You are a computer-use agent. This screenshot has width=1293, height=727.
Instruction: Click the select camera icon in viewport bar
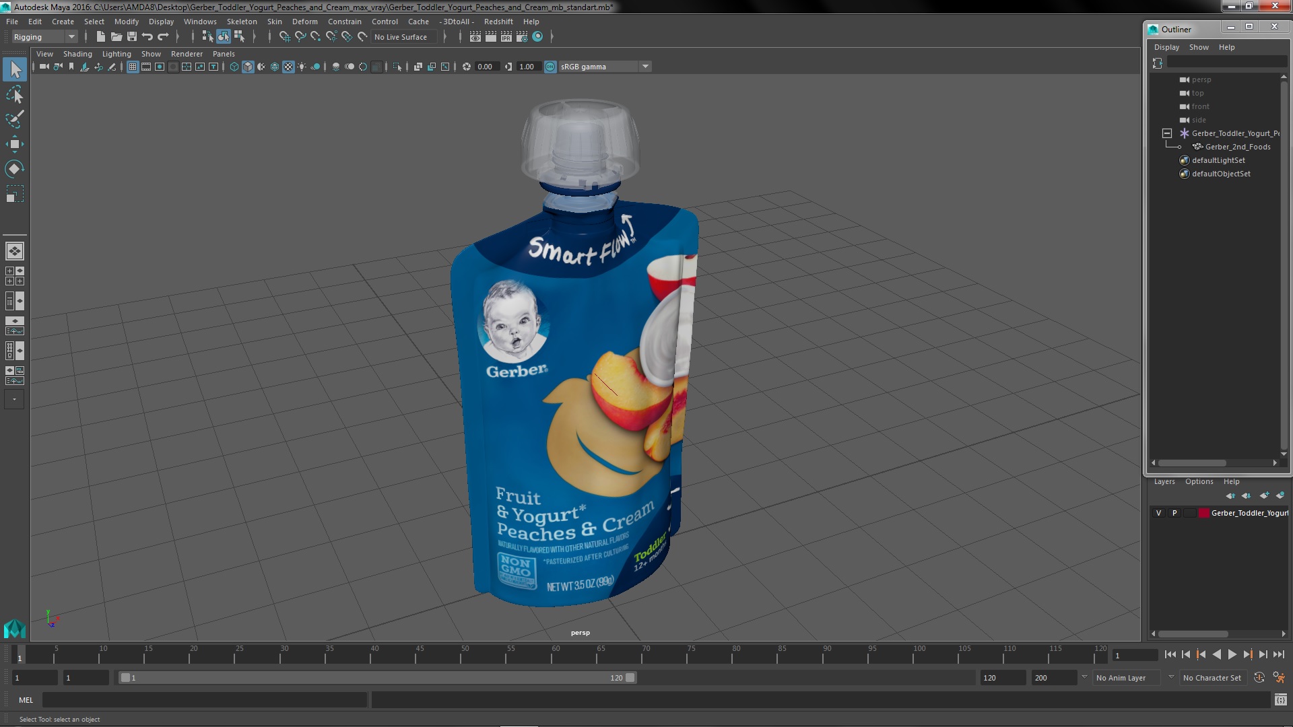(44, 67)
